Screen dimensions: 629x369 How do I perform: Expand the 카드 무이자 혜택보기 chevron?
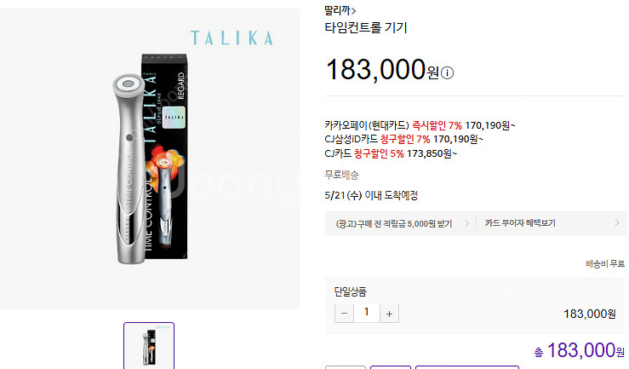pos(617,222)
